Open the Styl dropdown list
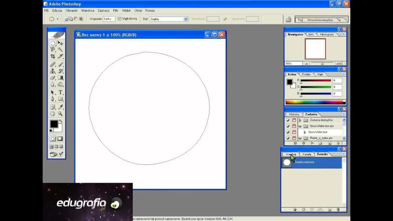Image resolution: width=393 pixels, height=221 pixels. [x=186, y=19]
